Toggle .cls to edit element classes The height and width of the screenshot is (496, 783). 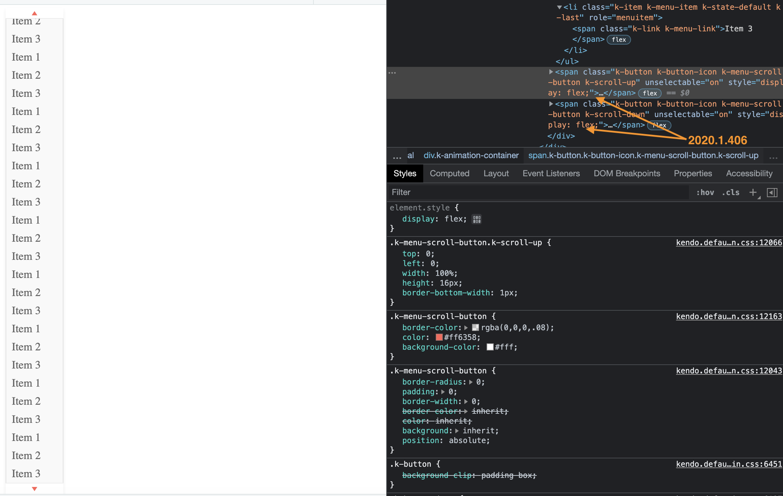731,192
